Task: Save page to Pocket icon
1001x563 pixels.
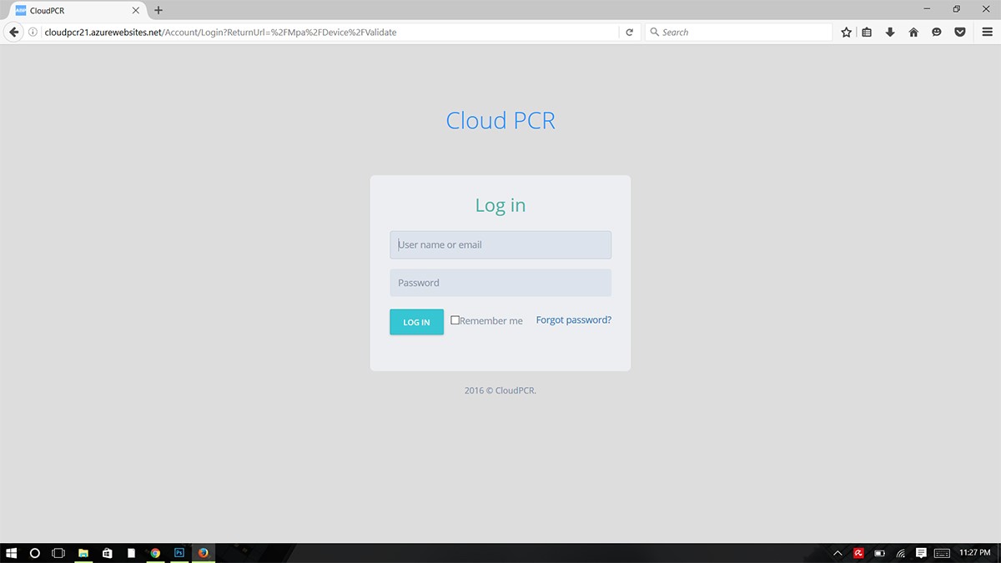Action: [x=960, y=32]
